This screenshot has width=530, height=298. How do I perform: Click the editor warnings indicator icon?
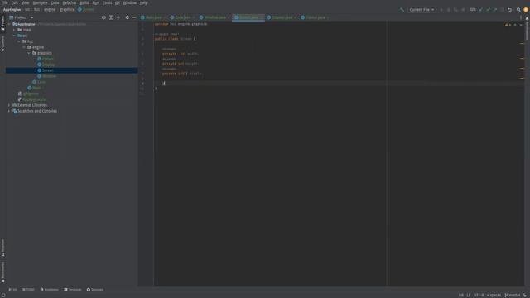pos(508,25)
